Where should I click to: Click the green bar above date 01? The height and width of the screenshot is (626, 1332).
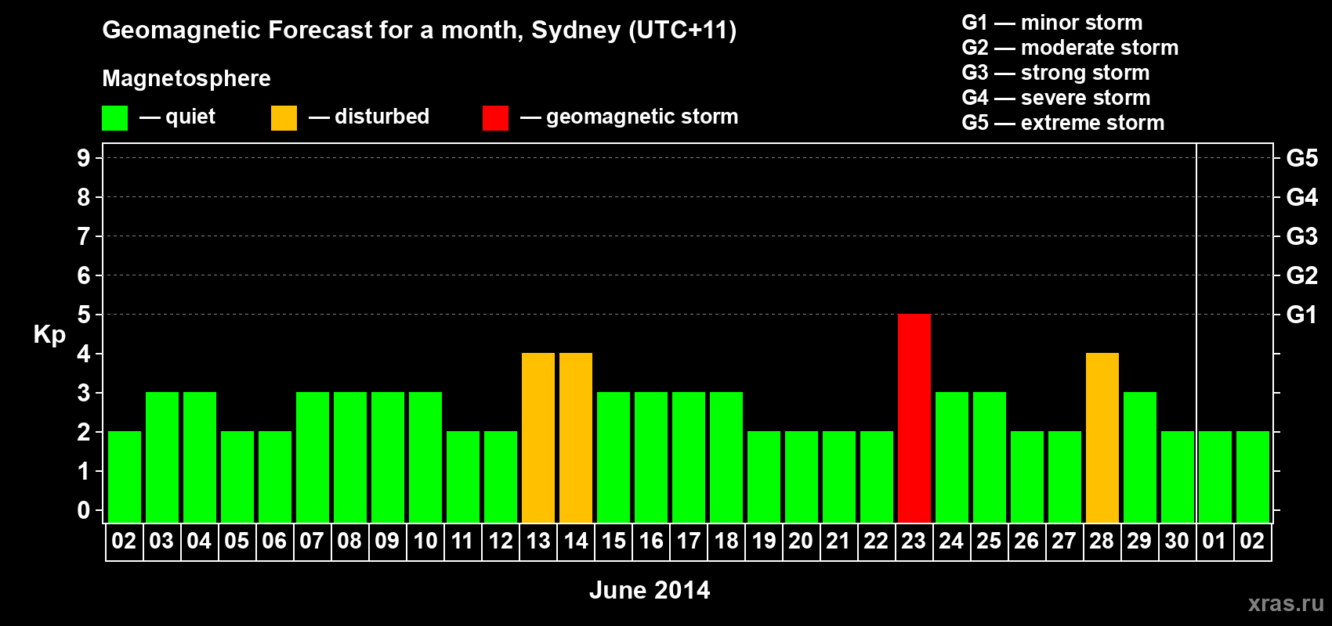[1215, 477]
